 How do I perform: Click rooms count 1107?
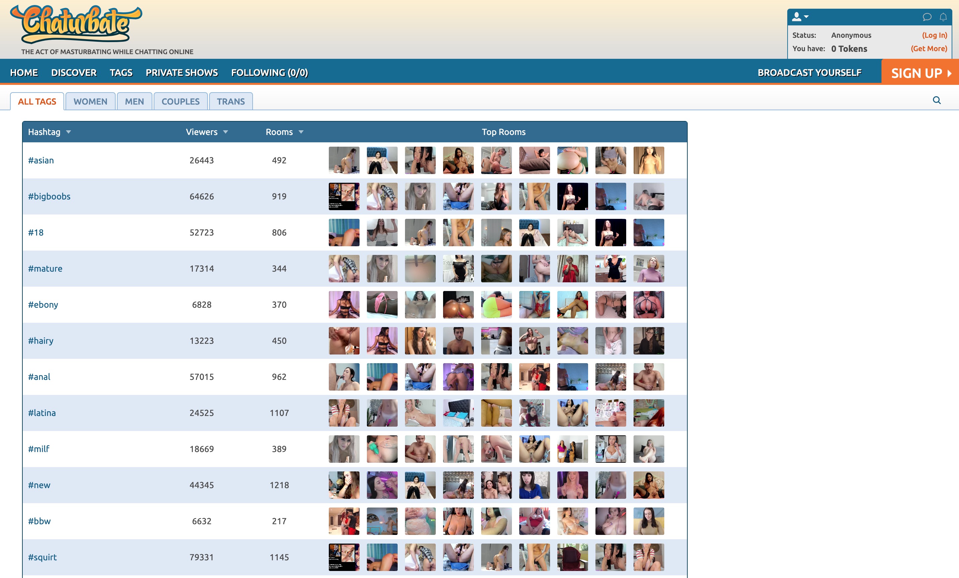[279, 413]
